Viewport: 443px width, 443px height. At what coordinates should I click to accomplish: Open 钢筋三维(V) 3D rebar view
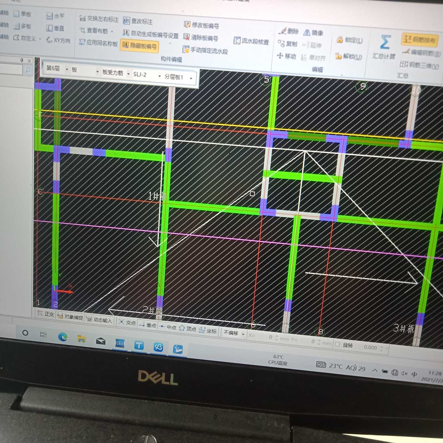point(419,65)
